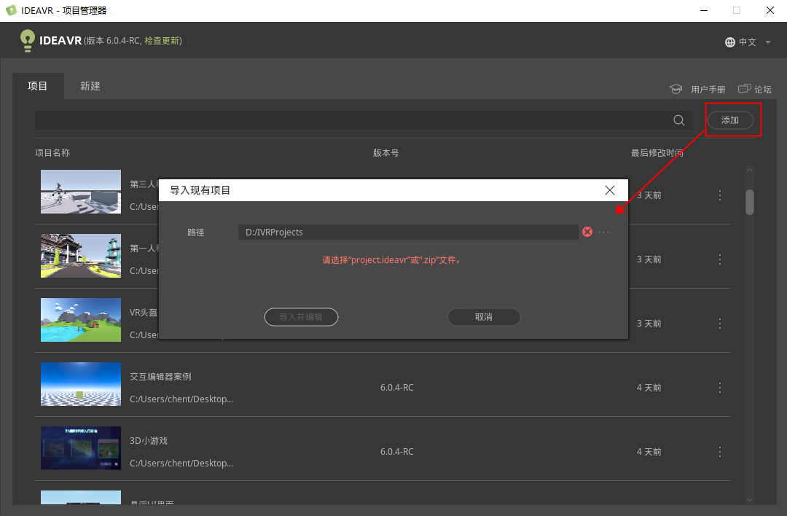This screenshot has width=787, height=516.
Task: Click the 3D小游戏 project name
Action: tap(149, 441)
